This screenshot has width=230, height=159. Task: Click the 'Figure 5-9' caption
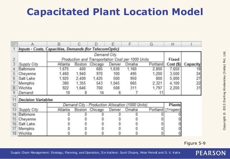195,143
